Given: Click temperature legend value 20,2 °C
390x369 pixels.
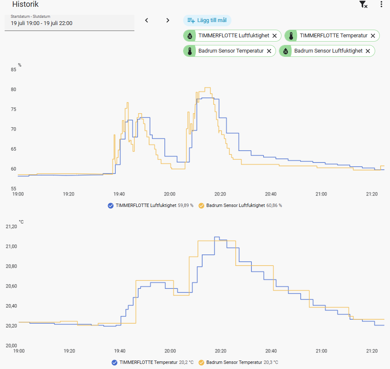Looking at the screenshot, I should 186,363.
